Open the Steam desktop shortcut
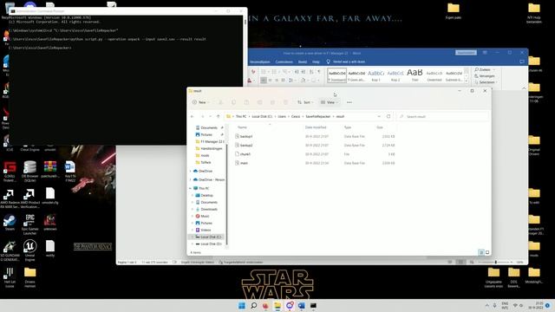This screenshot has width=555, height=312. click(x=10, y=223)
